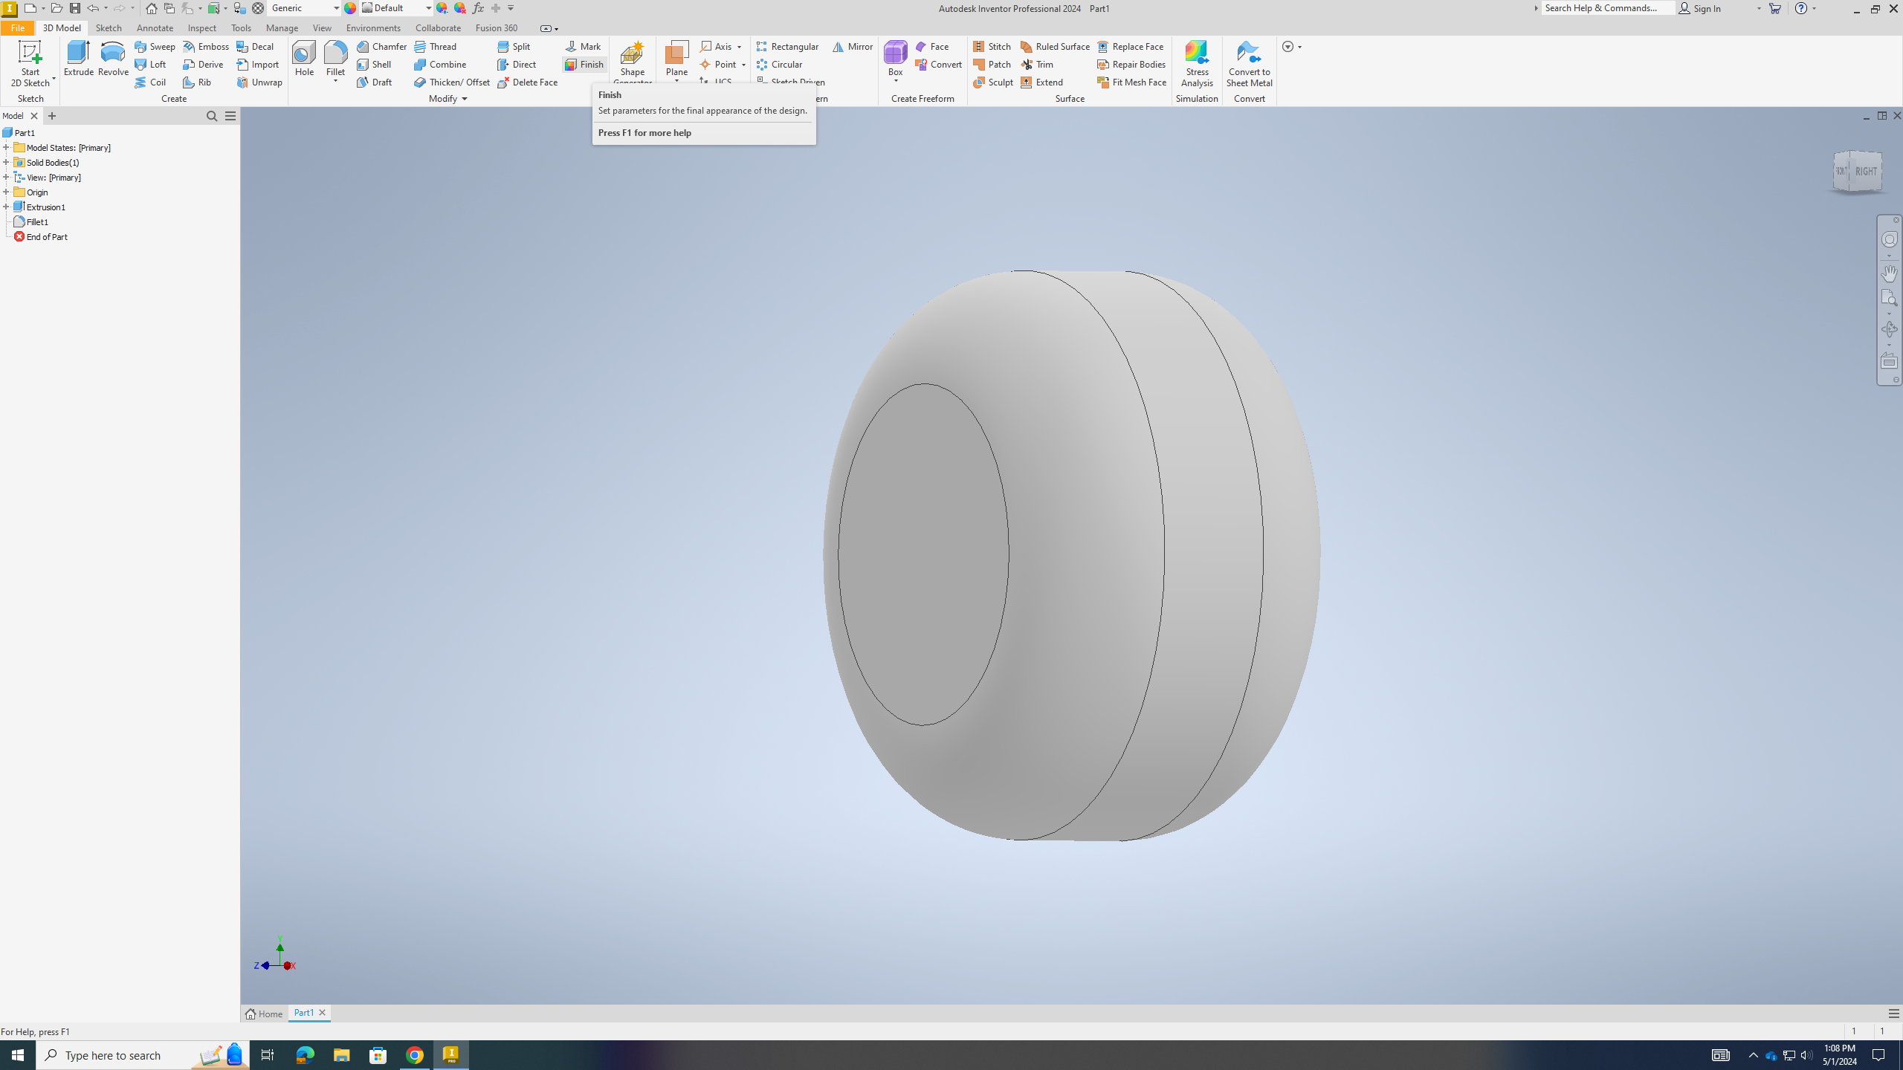Screen dimensions: 1903x1070
Task: Open Stress Analysis simulation
Action: point(1197,63)
